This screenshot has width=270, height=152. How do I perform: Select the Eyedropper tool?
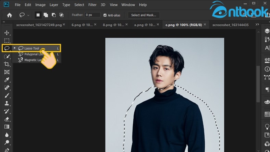(7, 80)
